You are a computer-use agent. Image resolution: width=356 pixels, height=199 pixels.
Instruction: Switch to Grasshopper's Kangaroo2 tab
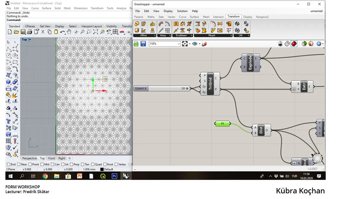pos(262,17)
